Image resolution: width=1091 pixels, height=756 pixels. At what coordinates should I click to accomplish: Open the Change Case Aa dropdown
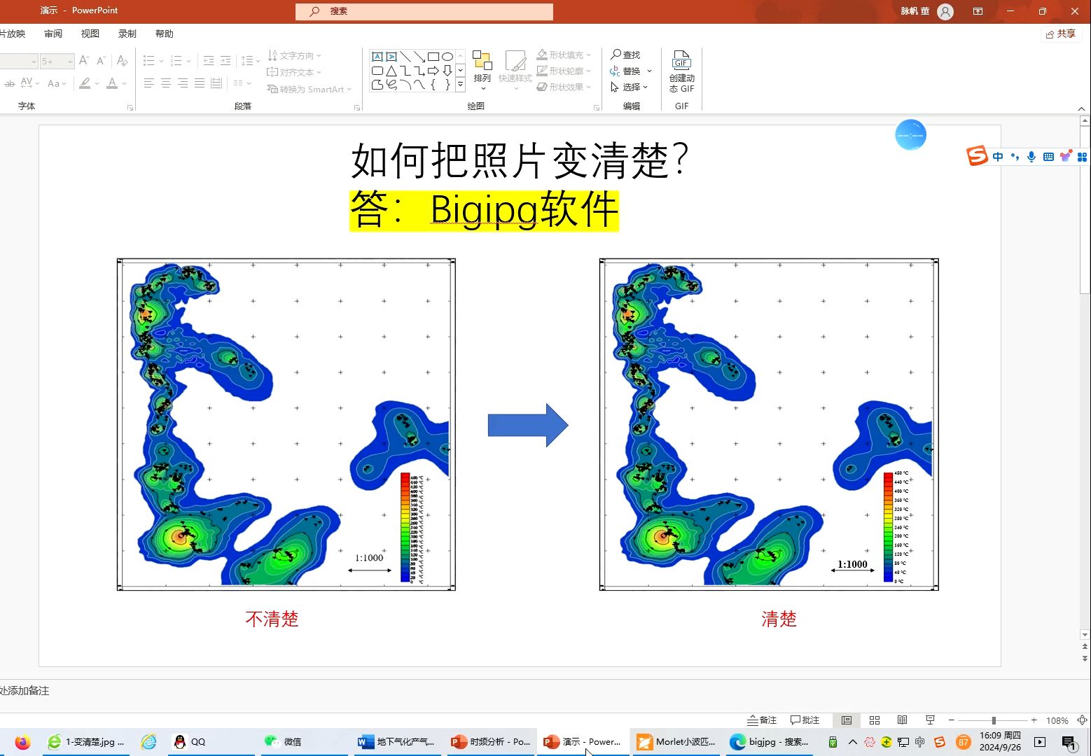[57, 83]
